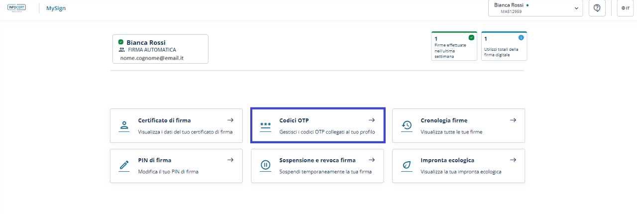Image resolution: width=637 pixels, height=214 pixels.
Task: Click the green check on weekly signatures card
Action: [471, 37]
